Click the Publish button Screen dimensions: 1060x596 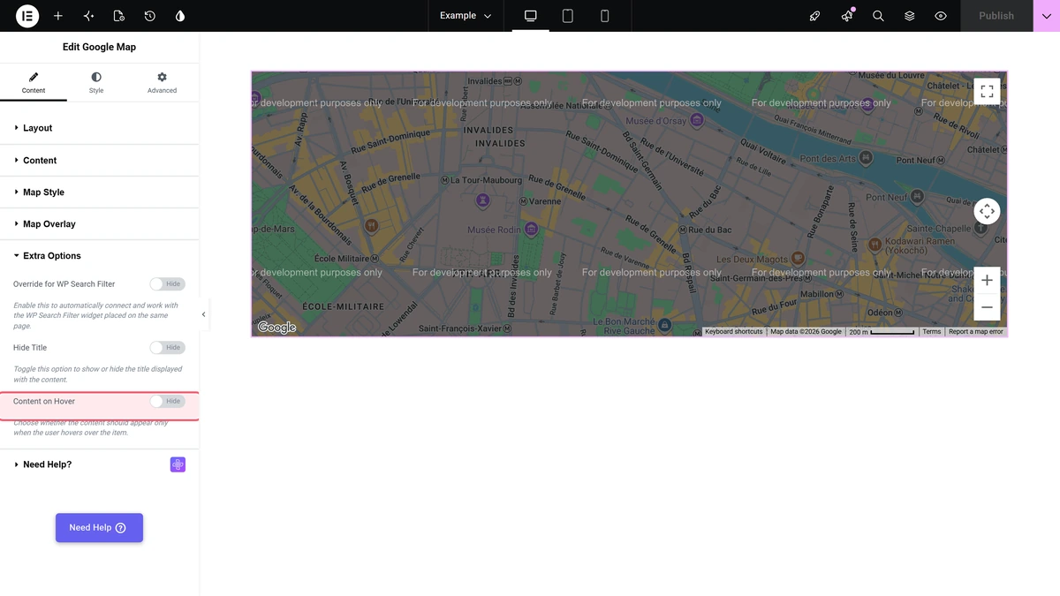(x=996, y=16)
